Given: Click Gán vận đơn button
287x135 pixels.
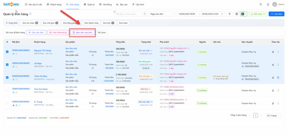Looking at the screenshot, I should 36,32.
